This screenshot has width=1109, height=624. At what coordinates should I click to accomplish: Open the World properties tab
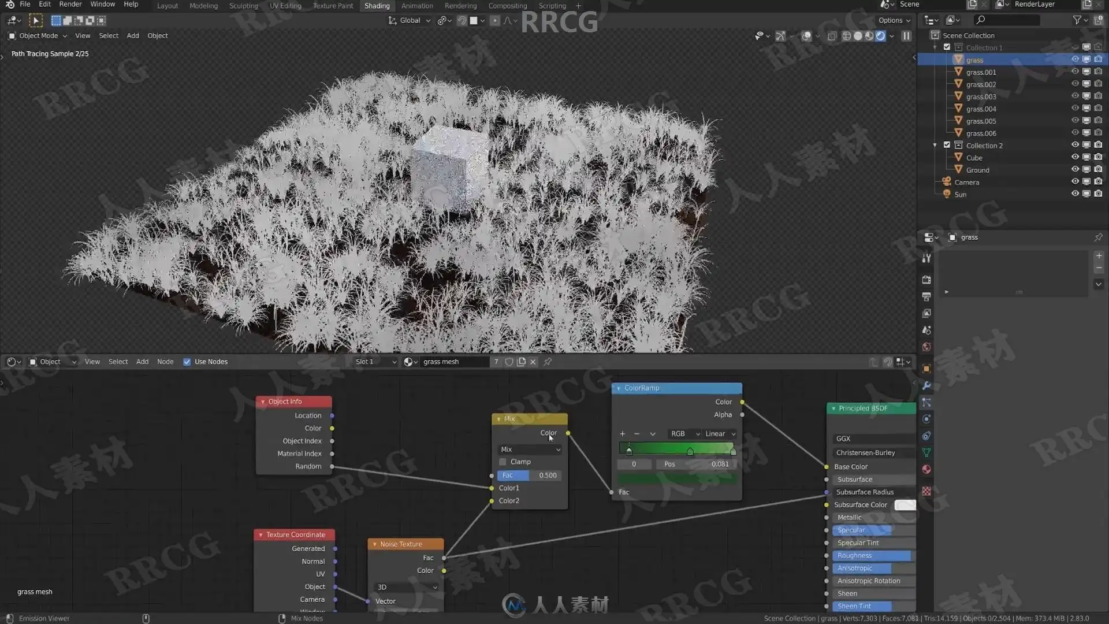(x=926, y=347)
